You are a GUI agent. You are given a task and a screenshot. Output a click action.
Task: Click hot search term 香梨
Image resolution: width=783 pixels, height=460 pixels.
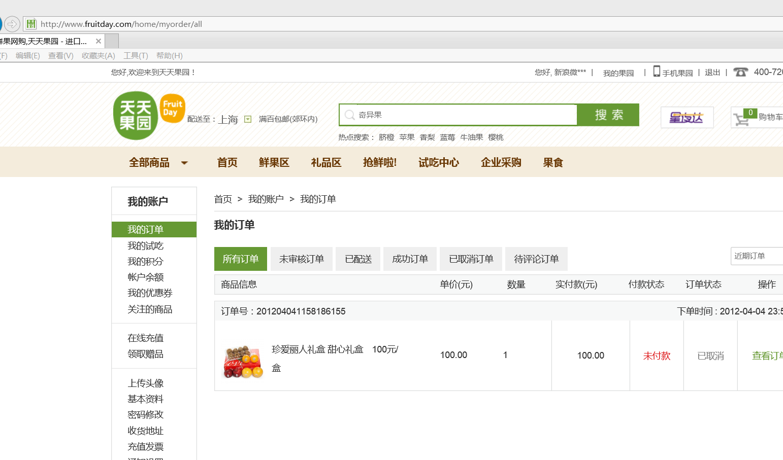(x=427, y=137)
